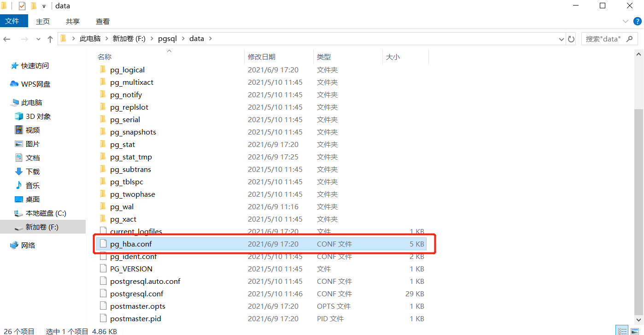
Task: Select the pg_notify folder icon
Action: click(103, 94)
